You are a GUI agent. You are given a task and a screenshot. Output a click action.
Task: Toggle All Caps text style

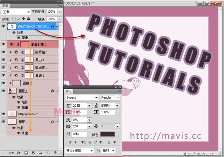(83, 142)
